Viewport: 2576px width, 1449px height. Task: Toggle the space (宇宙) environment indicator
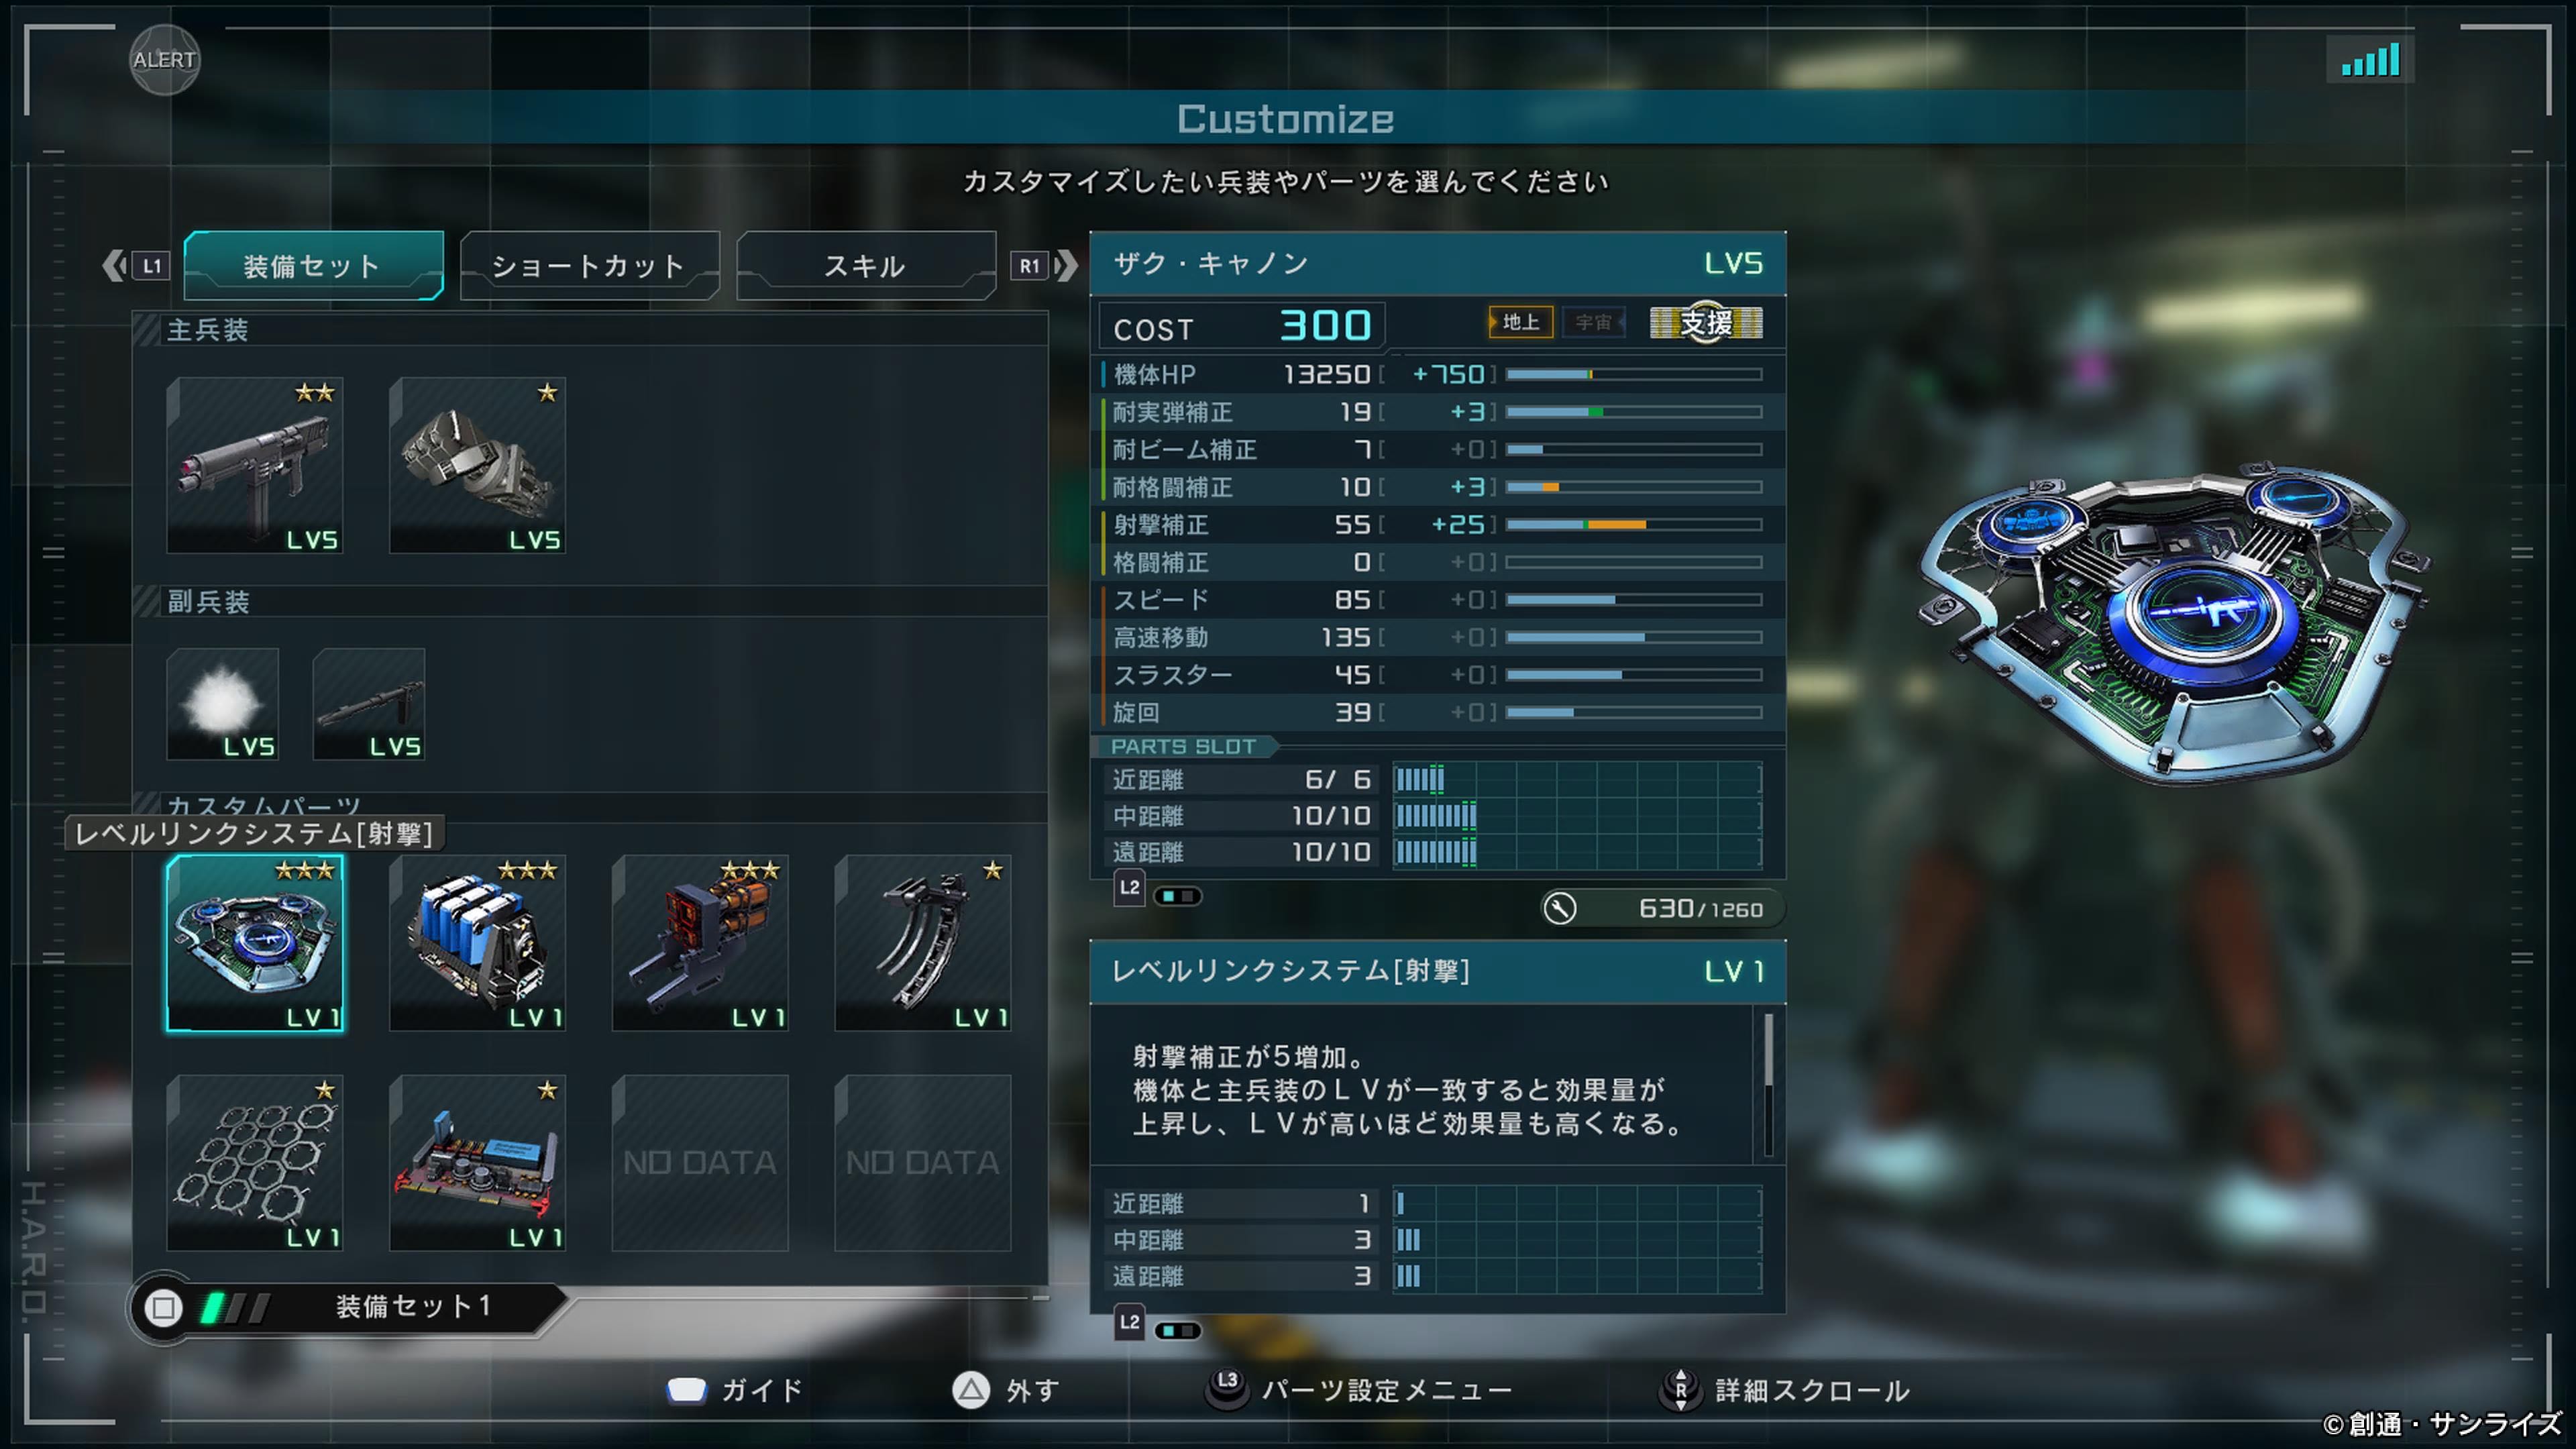pyautogui.click(x=1593, y=322)
